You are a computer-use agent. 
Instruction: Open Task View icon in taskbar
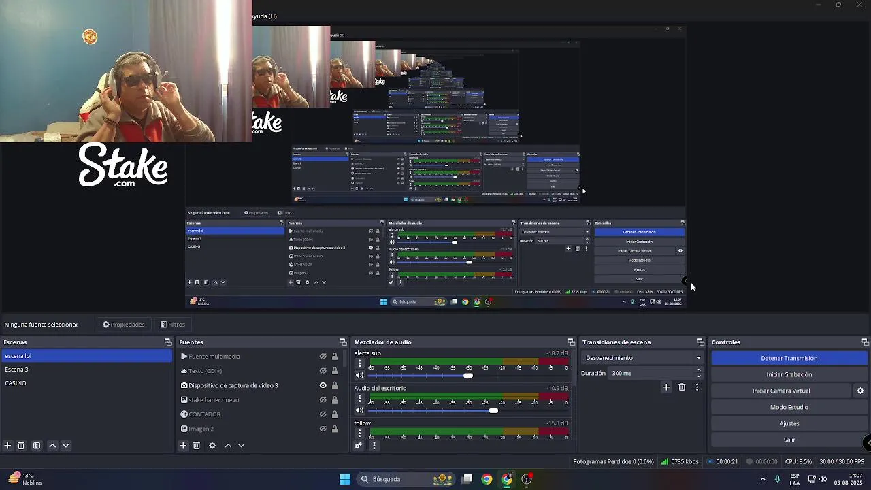[x=467, y=479]
